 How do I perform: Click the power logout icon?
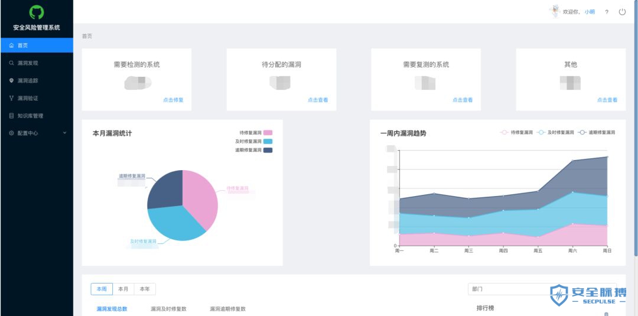coord(622,12)
